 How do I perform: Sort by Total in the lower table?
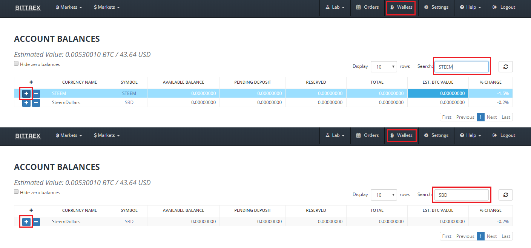pyautogui.click(x=377, y=210)
